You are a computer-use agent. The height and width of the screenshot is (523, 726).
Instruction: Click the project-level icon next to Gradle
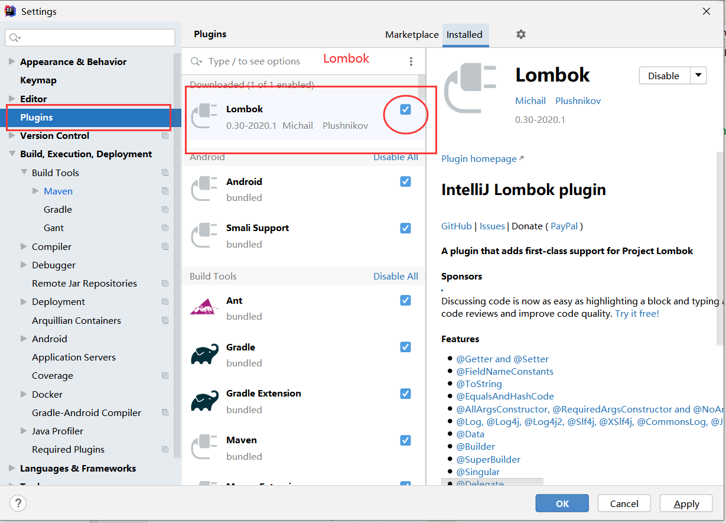pos(165,210)
